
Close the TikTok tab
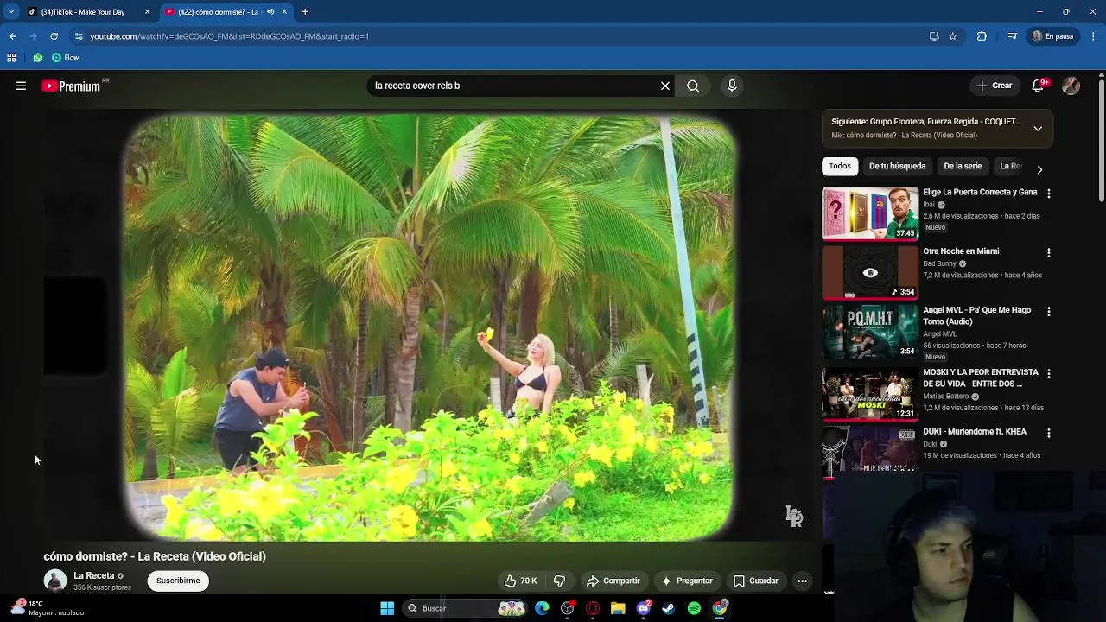click(x=147, y=12)
